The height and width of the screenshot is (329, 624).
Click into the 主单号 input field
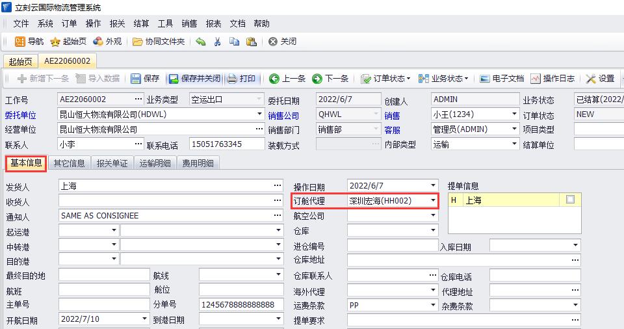[x=104, y=305]
